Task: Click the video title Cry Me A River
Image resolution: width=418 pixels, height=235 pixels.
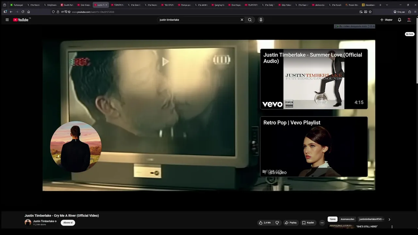Action: (x=62, y=215)
